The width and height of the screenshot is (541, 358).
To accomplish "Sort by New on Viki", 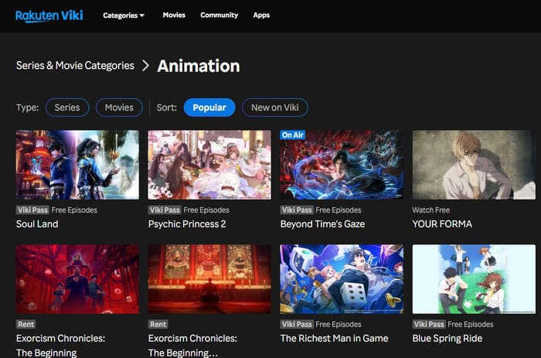I will click(x=275, y=107).
